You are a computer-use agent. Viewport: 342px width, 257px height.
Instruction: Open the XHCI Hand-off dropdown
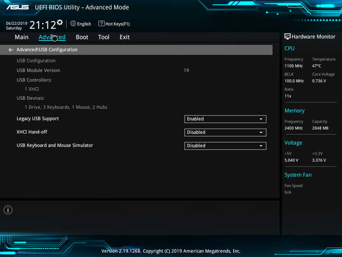coord(225,132)
